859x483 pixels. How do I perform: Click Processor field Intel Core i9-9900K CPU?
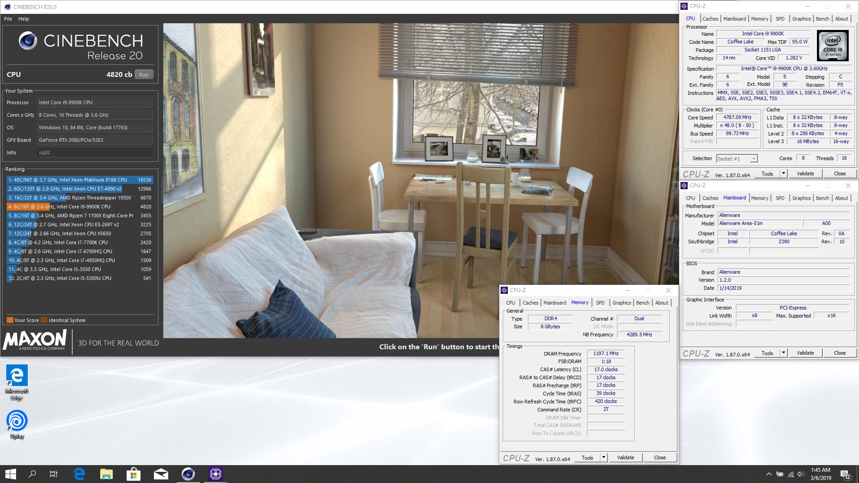pyautogui.click(x=95, y=102)
